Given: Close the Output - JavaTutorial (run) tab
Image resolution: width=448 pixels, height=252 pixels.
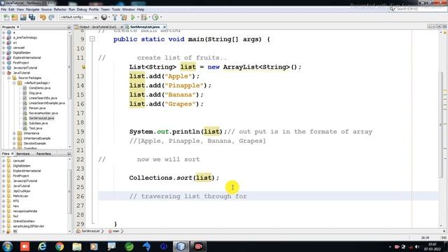Looking at the screenshot, I should click(121, 27).
